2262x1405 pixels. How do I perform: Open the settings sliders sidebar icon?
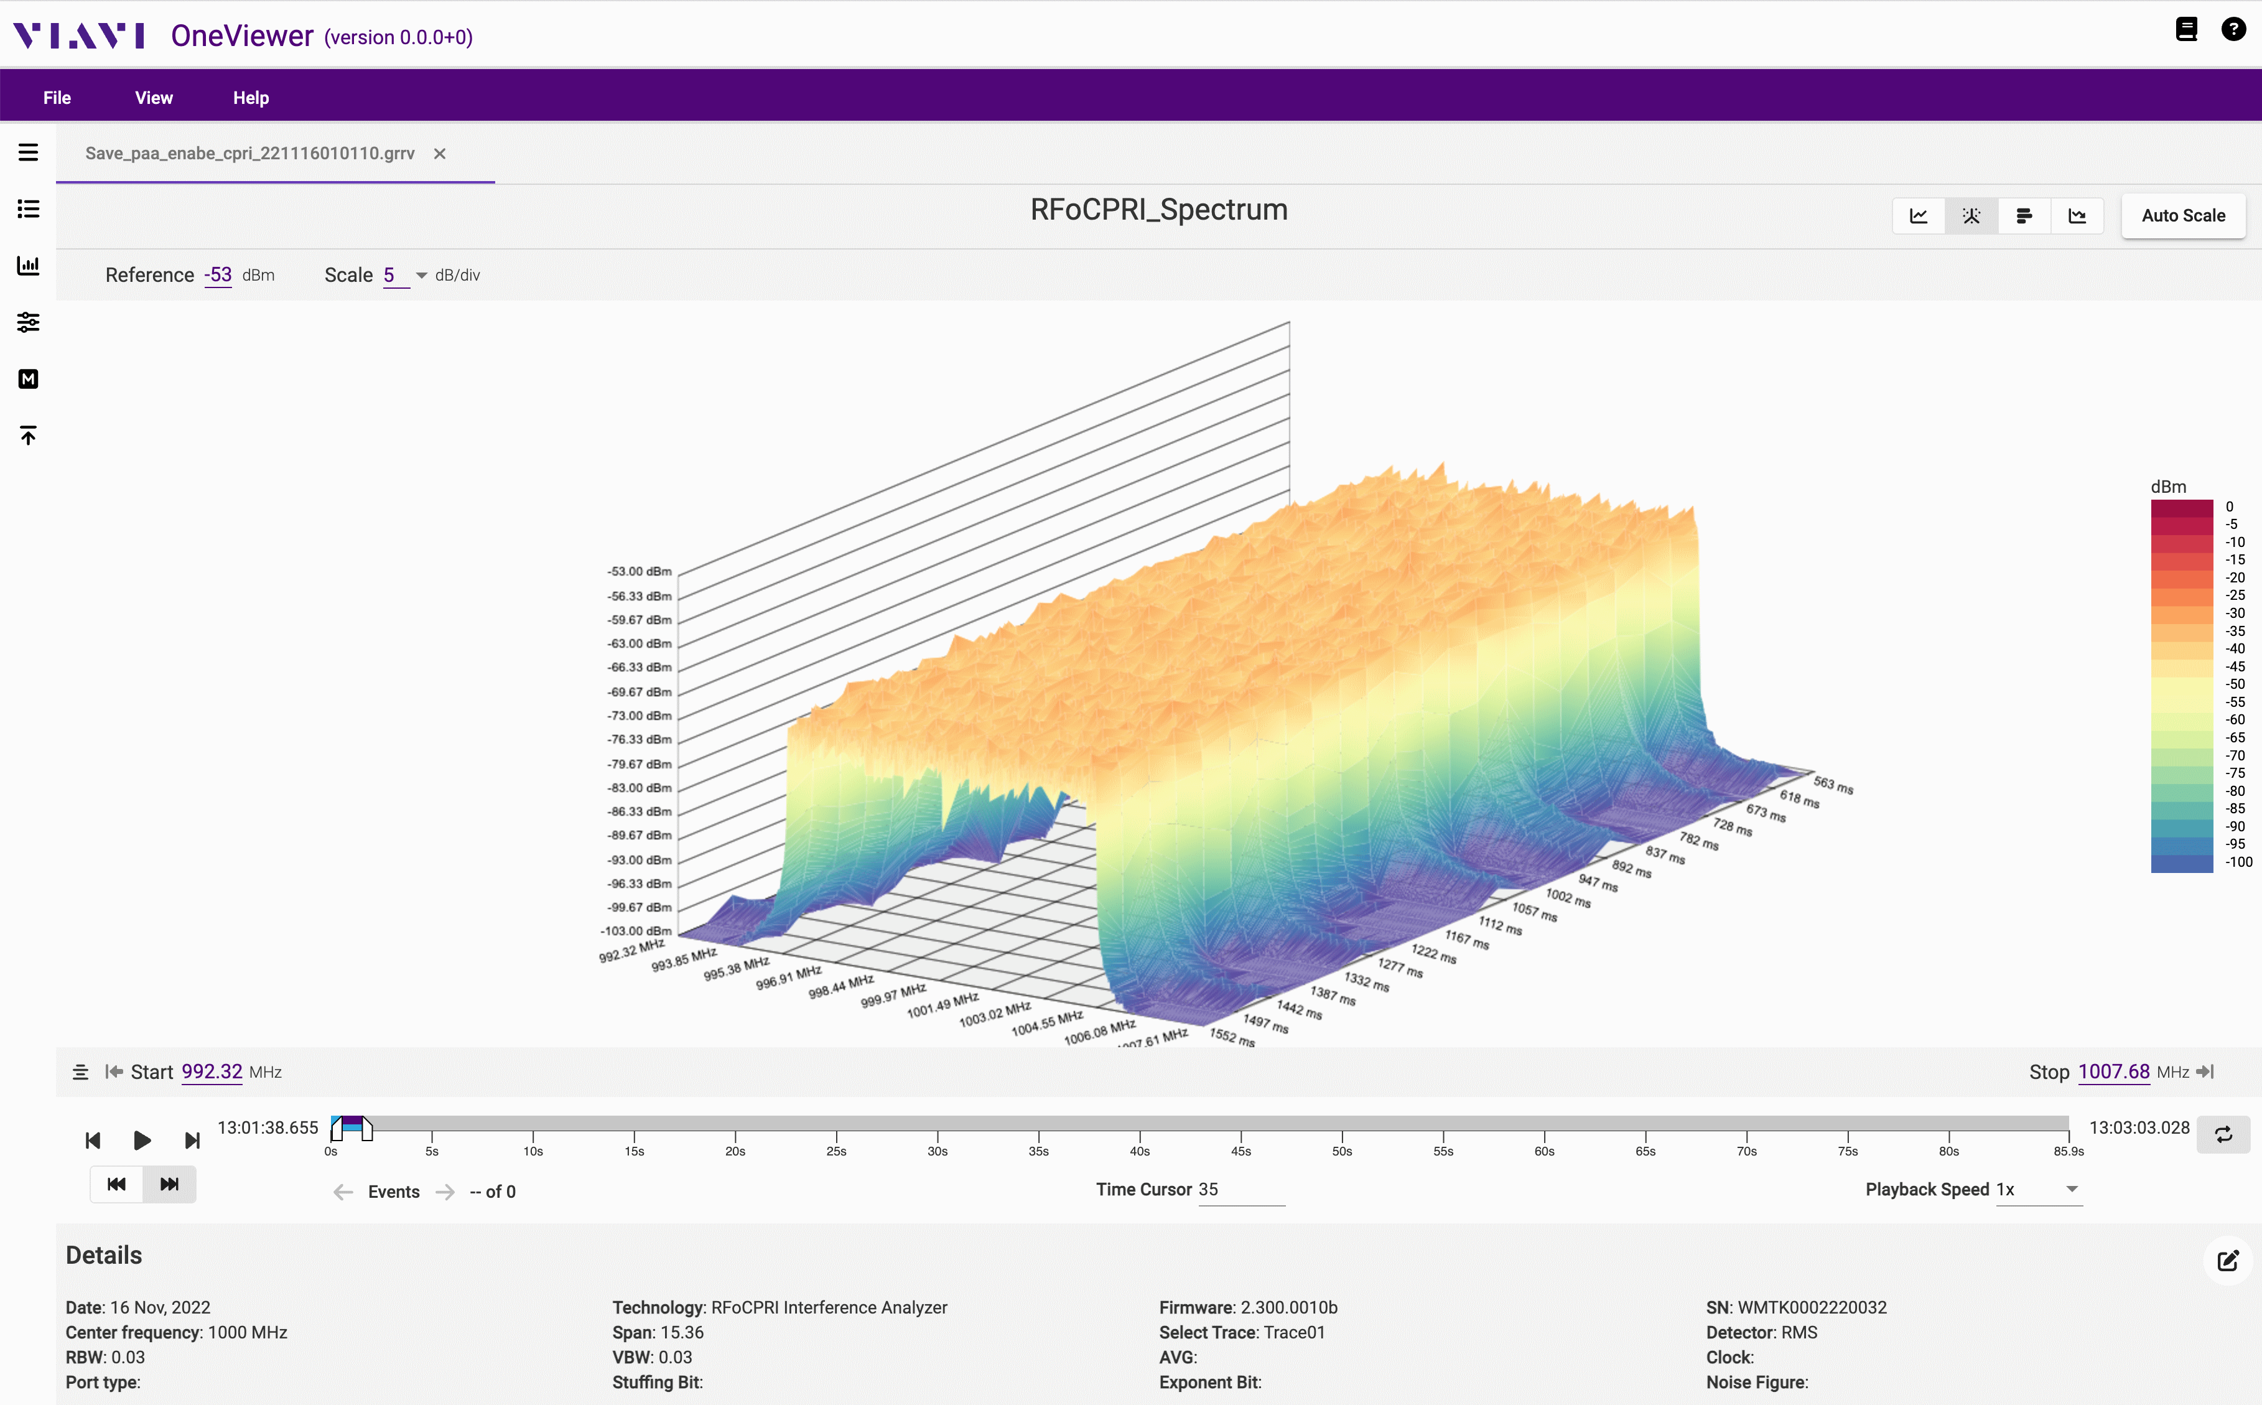click(x=28, y=322)
